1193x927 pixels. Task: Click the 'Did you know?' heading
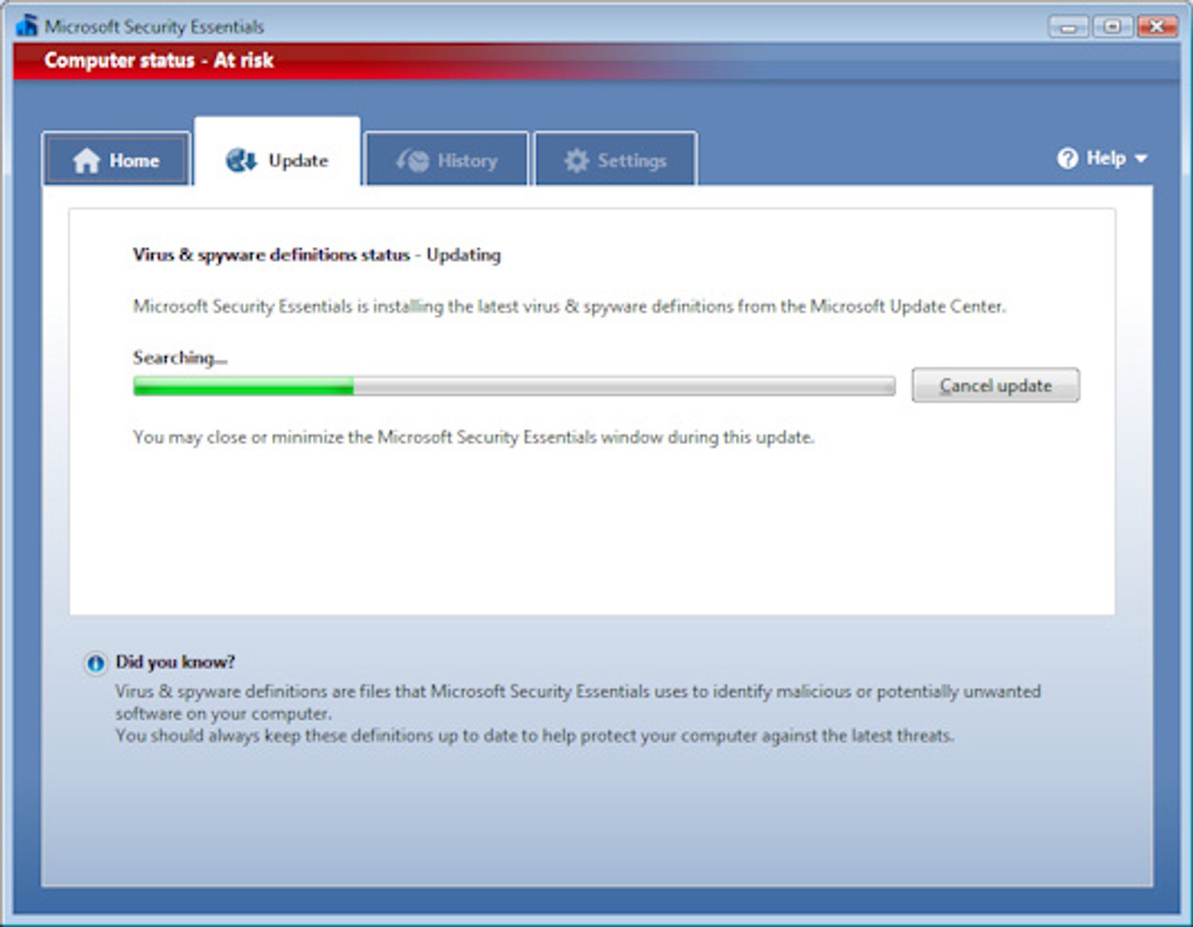[175, 662]
